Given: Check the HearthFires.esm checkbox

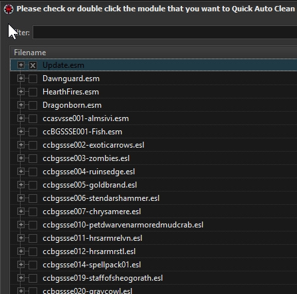Looking at the screenshot, I should (33, 92).
